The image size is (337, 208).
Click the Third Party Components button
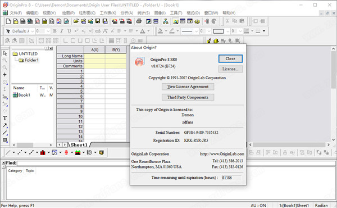click(188, 97)
